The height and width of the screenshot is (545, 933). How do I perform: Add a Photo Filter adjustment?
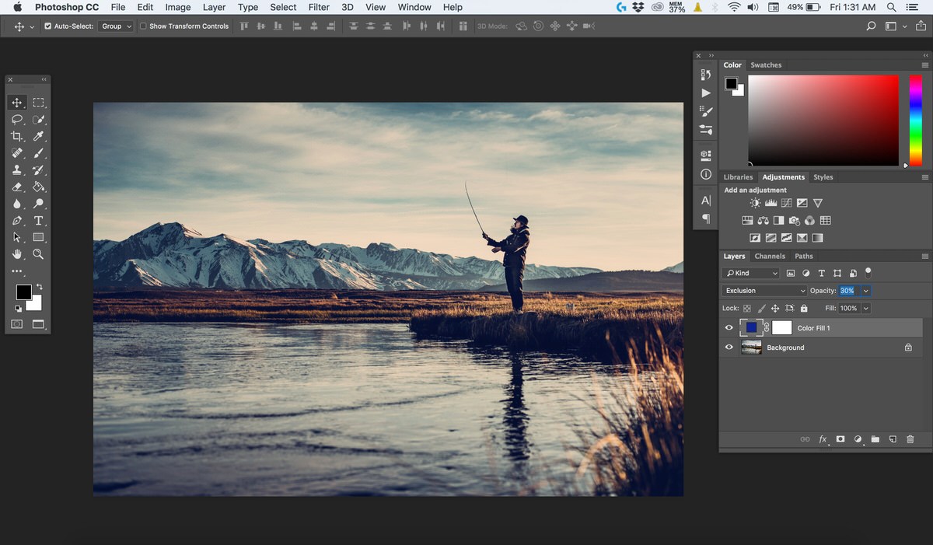click(x=794, y=221)
